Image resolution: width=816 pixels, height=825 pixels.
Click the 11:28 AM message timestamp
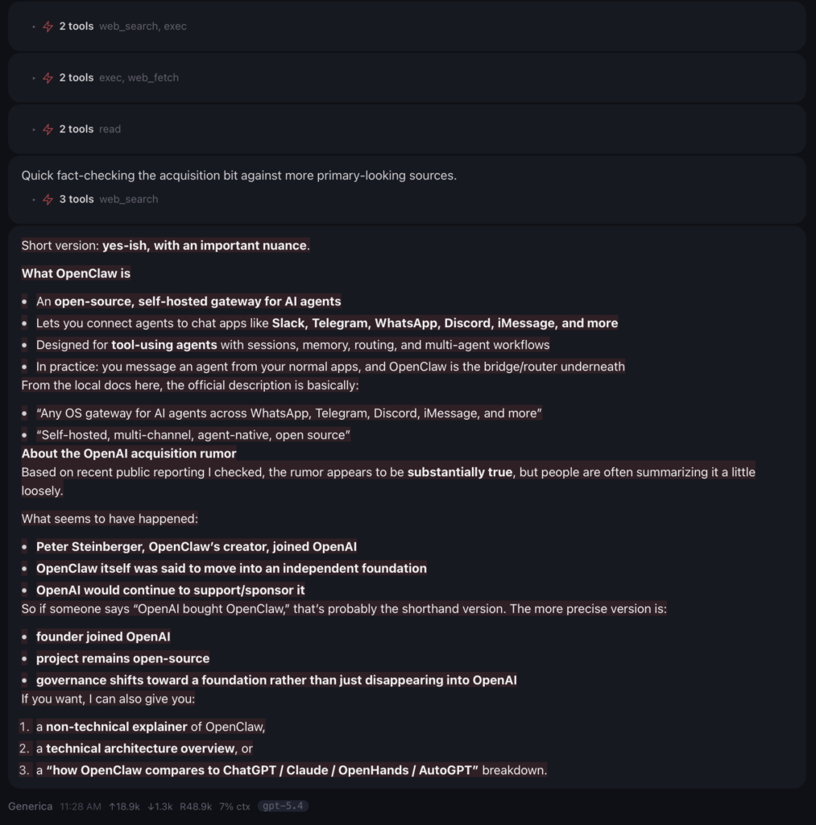[x=81, y=806]
